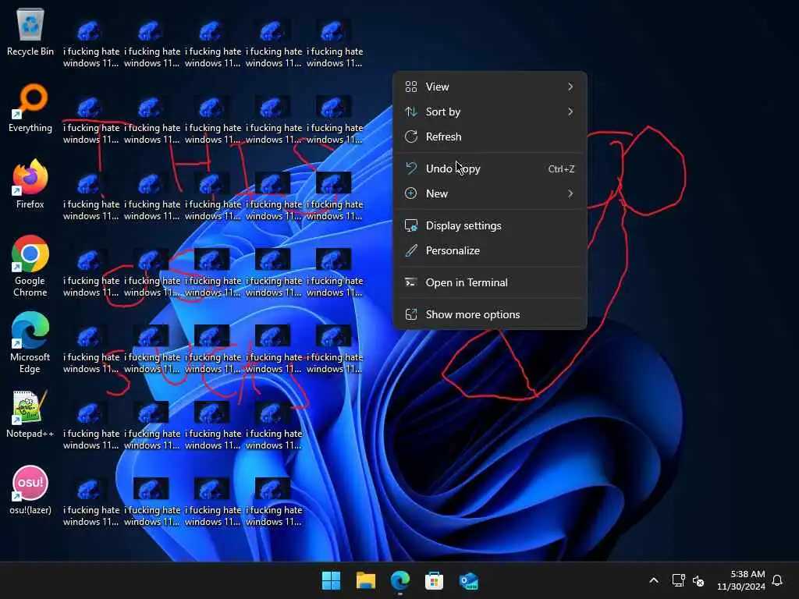Open Microsoft Edge desktop shortcut

click(30, 343)
